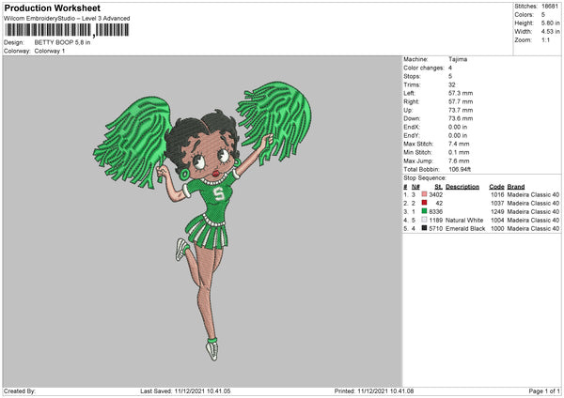Click the Color changes value 4

450,68
